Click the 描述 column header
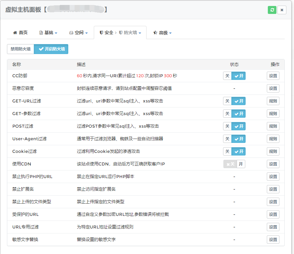294x254 pixels. [x=81, y=64]
